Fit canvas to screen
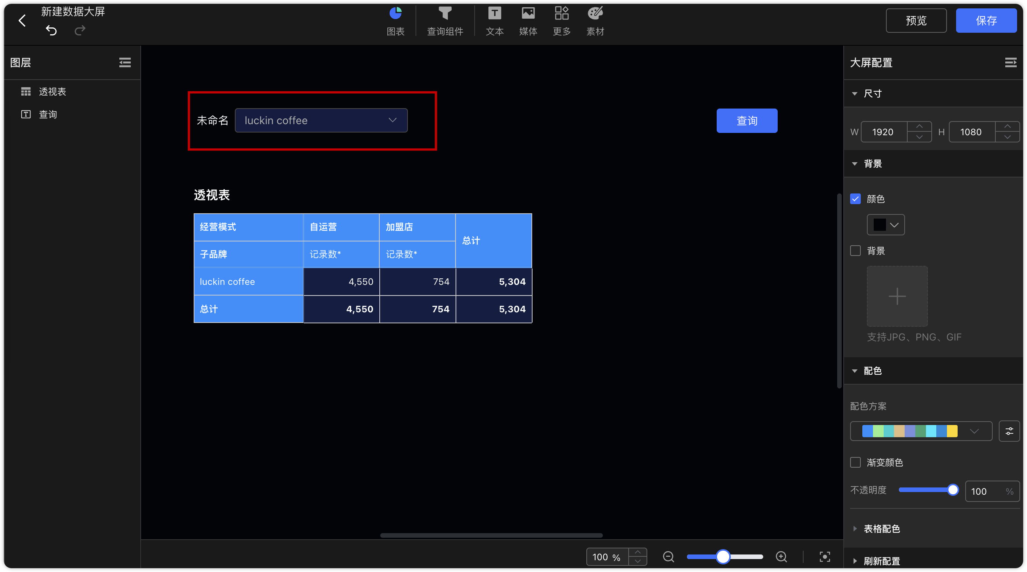 point(825,557)
